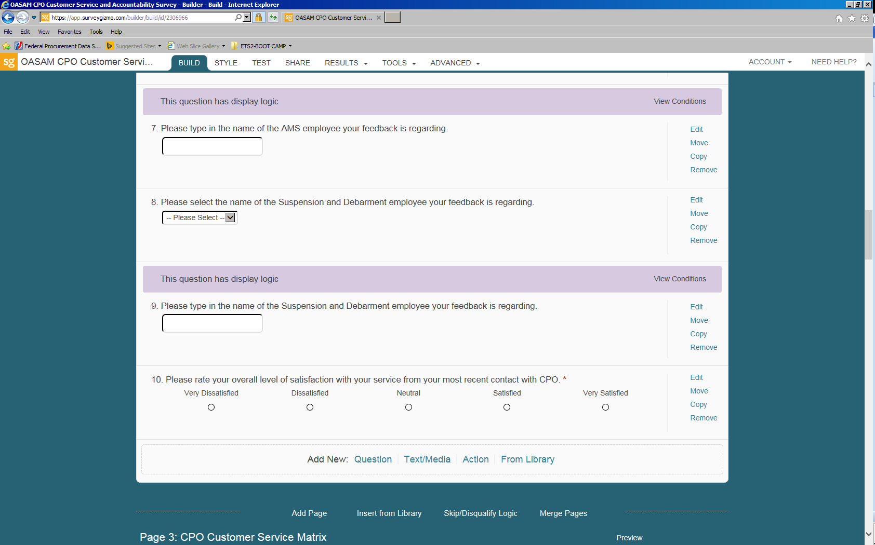The image size is (875, 545).
Task: Click the search magnifier in address bar
Action: point(238,17)
